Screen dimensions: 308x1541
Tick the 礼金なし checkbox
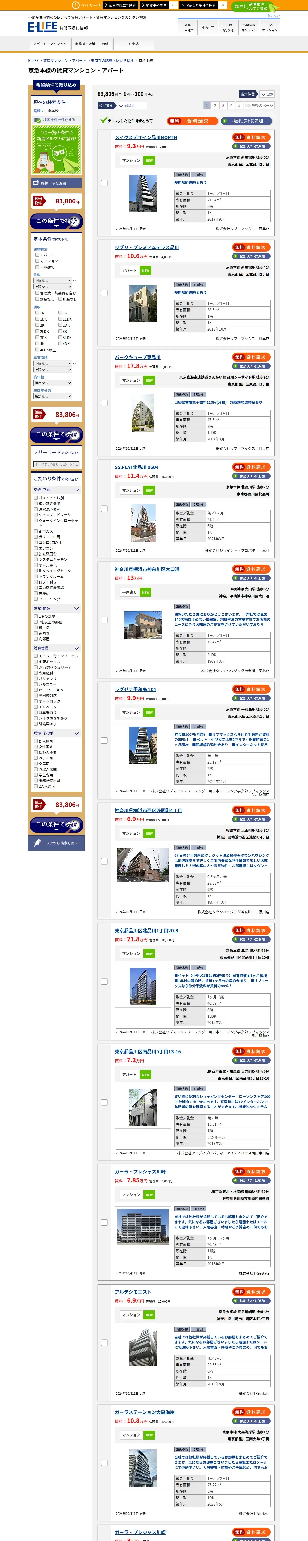coord(60,299)
